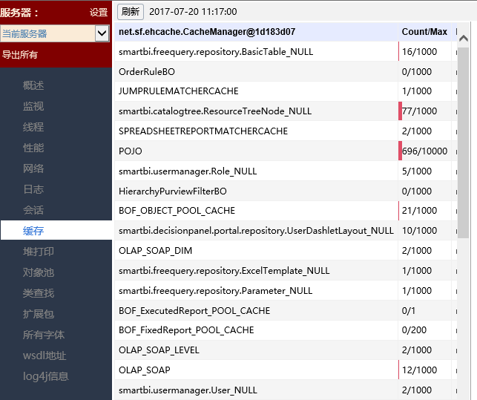Image resolution: width=477 pixels, height=400 pixels.
Task: Select the 扩展包 extension packages item
Action: pos(39,314)
